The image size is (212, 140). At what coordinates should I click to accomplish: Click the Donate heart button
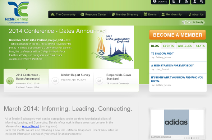pyautogui.click(x=160, y=2)
